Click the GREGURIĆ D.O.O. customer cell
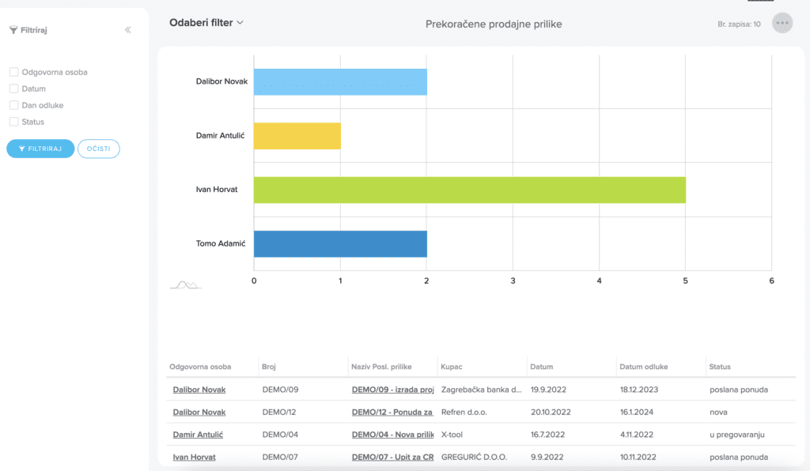Image resolution: width=810 pixels, height=471 pixels. tap(474, 457)
